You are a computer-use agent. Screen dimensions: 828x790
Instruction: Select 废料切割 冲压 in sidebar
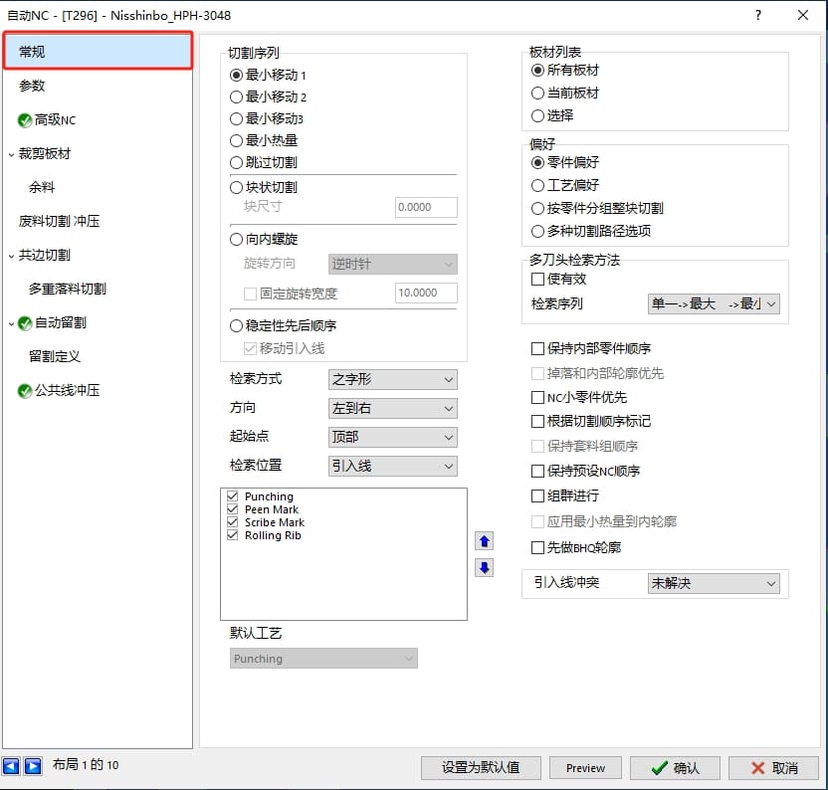60,222
